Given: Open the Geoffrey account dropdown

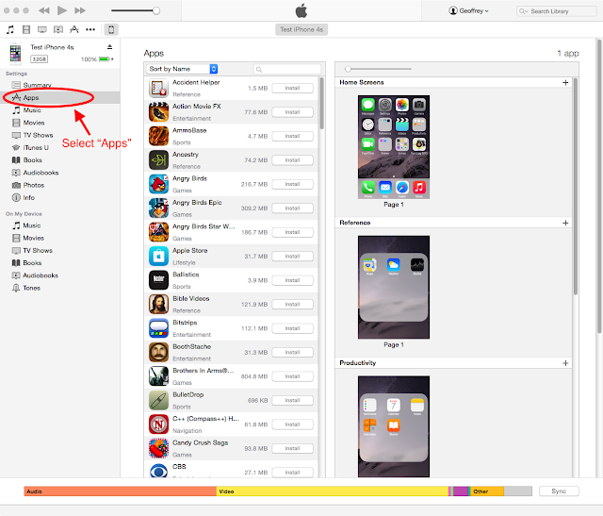Looking at the screenshot, I should (468, 10).
